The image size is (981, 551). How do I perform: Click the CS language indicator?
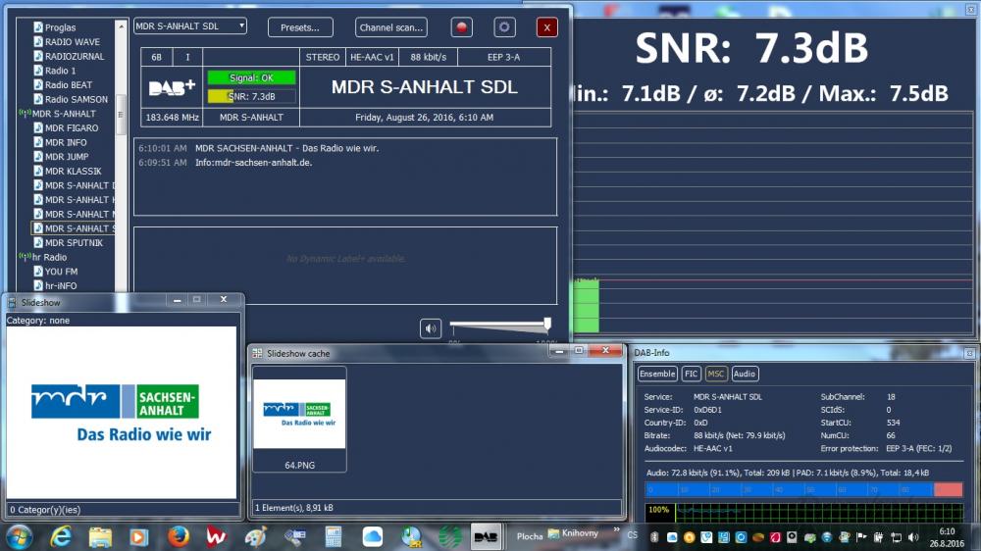point(633,535)
